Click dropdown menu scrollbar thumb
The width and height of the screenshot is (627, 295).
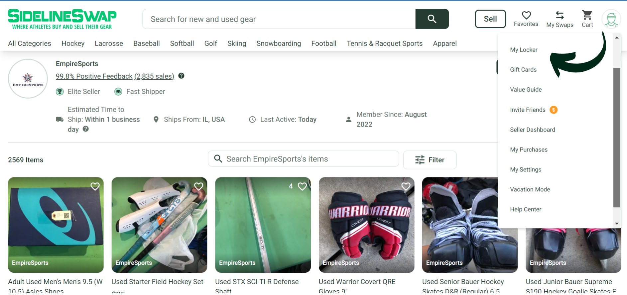coord(617,138)
